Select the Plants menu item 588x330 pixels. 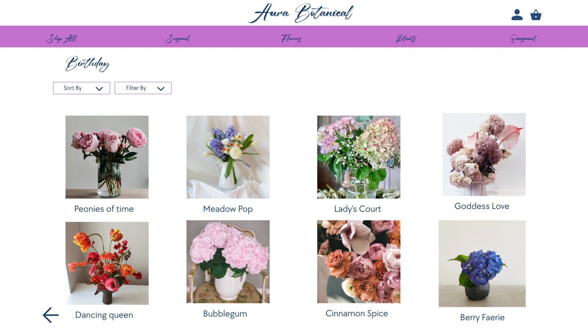tap(406, 38)
